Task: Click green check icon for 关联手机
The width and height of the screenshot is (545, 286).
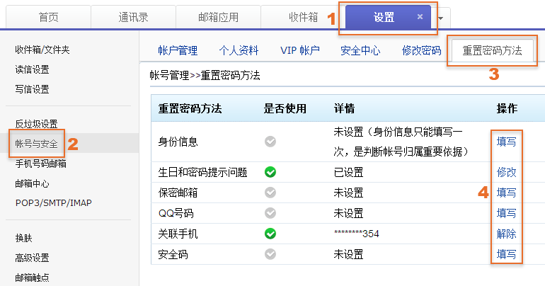Action: point(270,233)
